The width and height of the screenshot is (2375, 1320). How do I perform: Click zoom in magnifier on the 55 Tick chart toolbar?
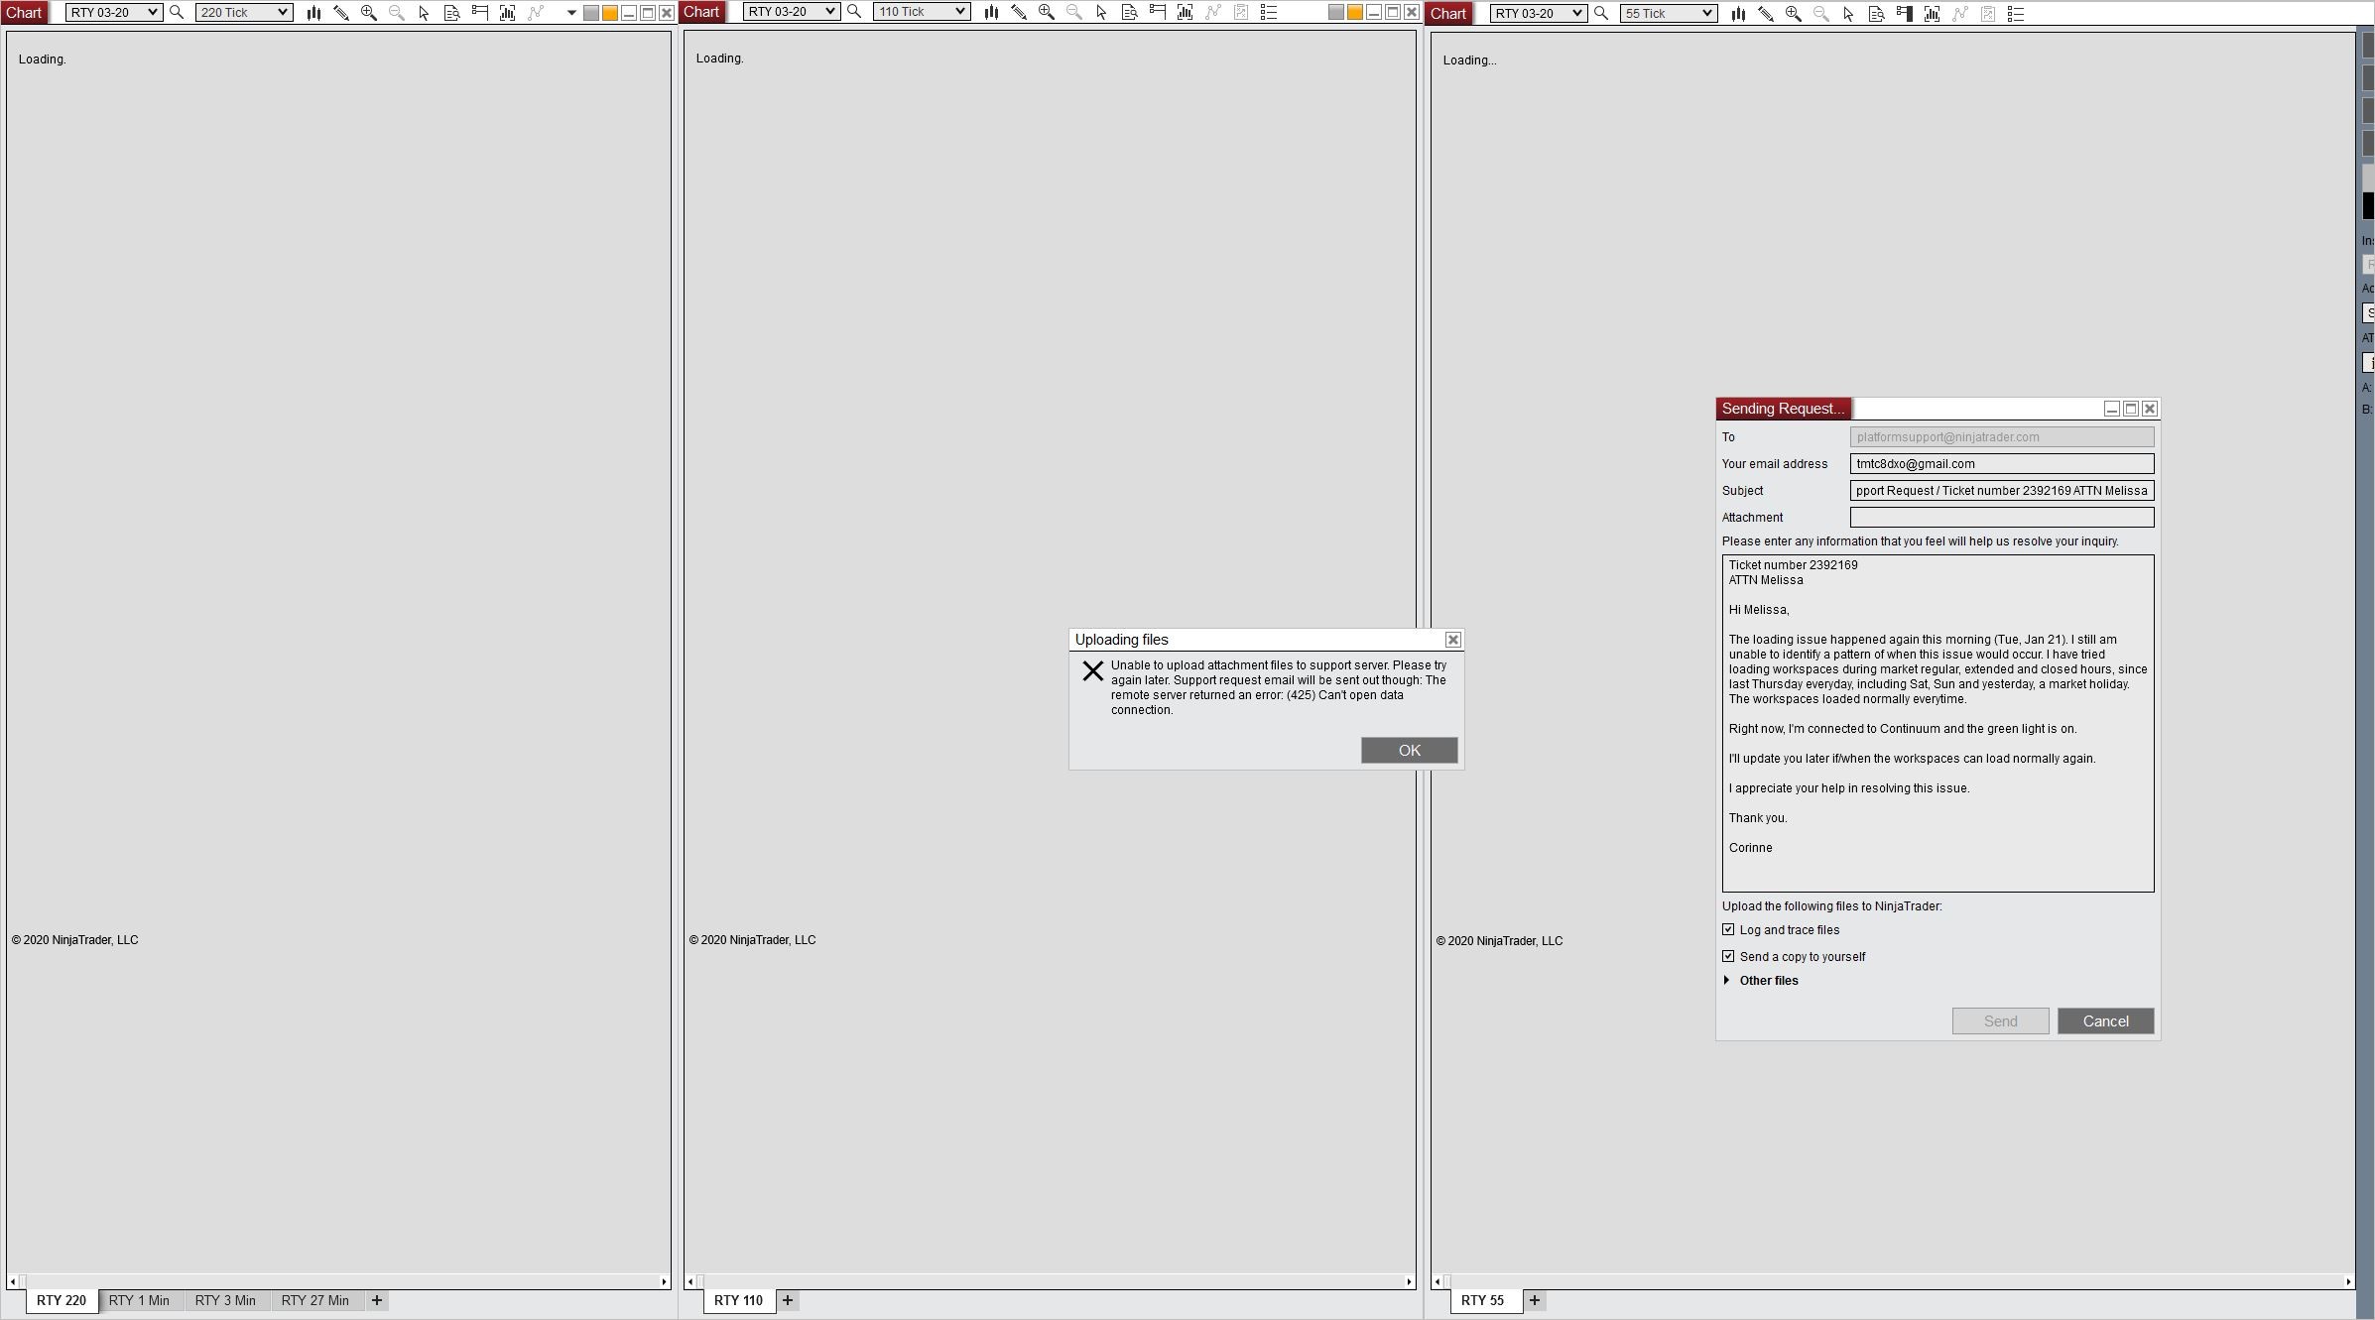click(1793, 14)
